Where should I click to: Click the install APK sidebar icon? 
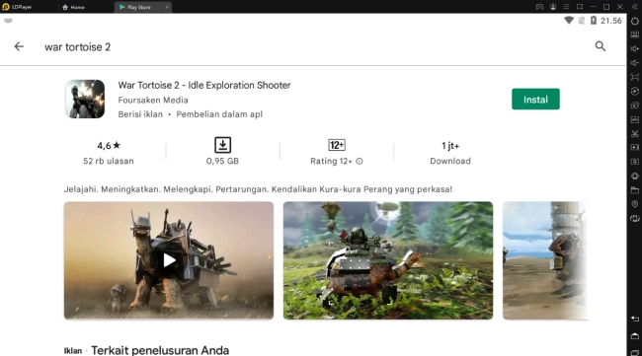635,119
